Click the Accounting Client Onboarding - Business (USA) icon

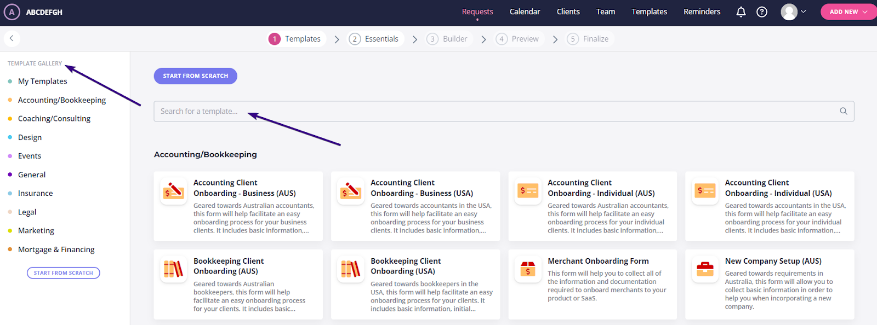click(351, 191)
